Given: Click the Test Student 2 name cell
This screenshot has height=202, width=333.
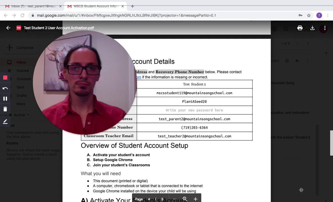Looking at the screenshot, I should [x=194, y=84].
